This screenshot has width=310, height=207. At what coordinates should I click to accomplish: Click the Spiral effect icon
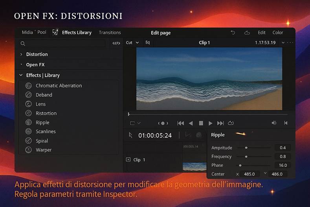(x=28, y=140)
